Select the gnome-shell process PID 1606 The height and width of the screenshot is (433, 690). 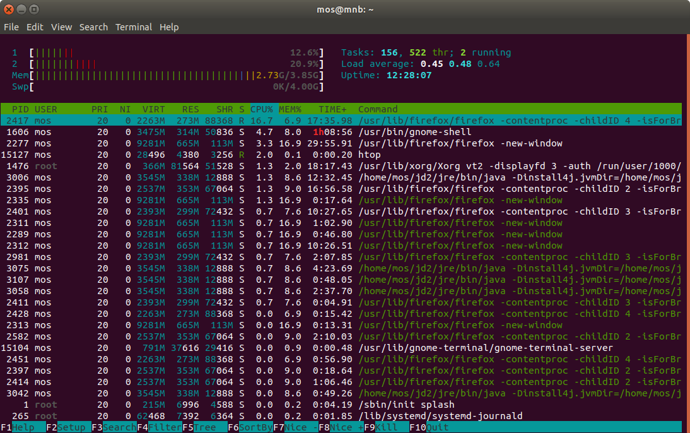pyautogui.click(x=341, y=132)
